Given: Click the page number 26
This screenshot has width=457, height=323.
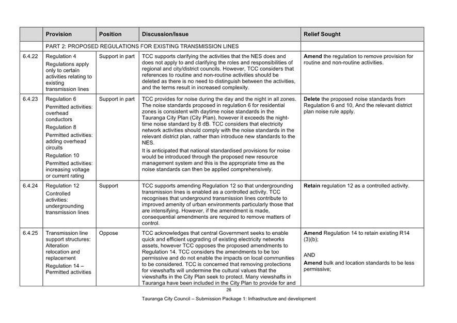Looking at the screenshot, I should tap(229, 290).
